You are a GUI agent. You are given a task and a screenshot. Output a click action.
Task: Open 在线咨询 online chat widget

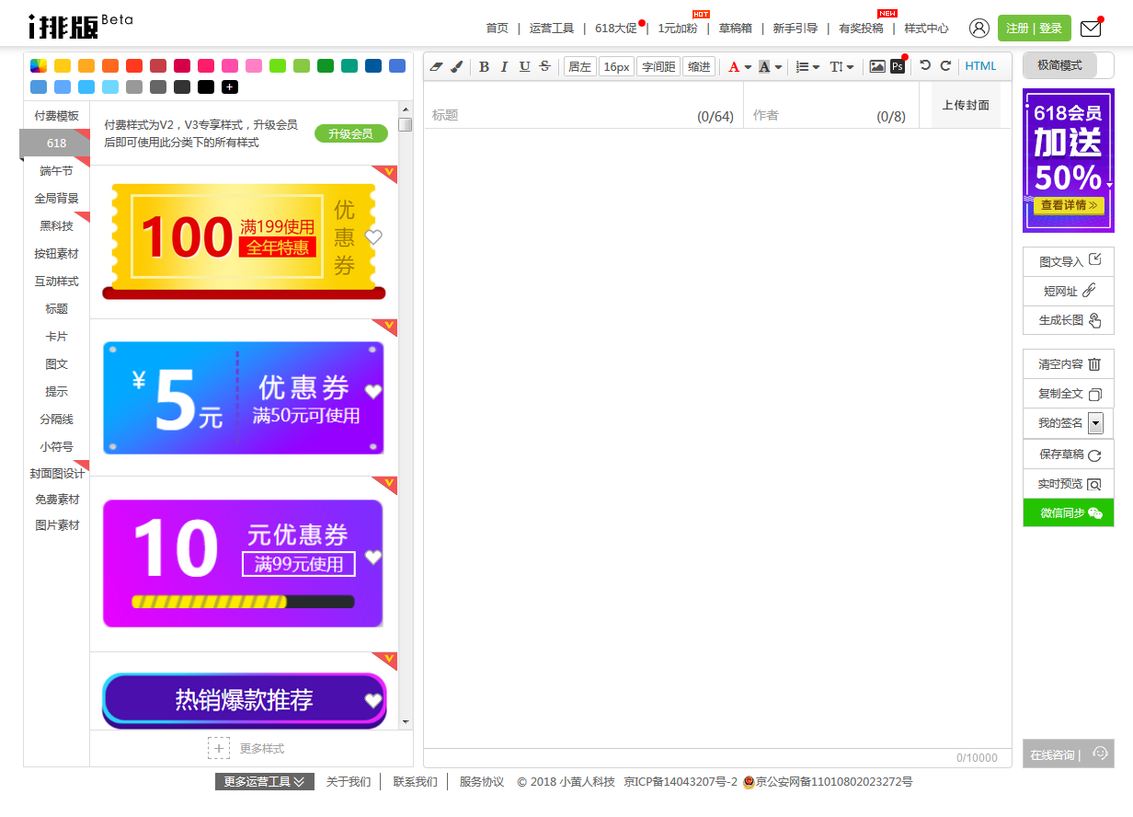click(x=1069, y=754)
